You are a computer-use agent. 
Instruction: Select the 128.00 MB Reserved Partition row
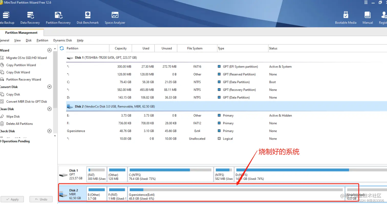coord(226,74)
